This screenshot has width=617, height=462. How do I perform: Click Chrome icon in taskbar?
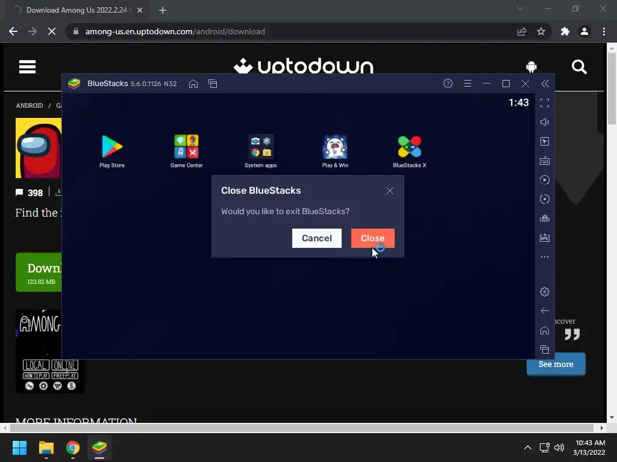pos(73,448)
